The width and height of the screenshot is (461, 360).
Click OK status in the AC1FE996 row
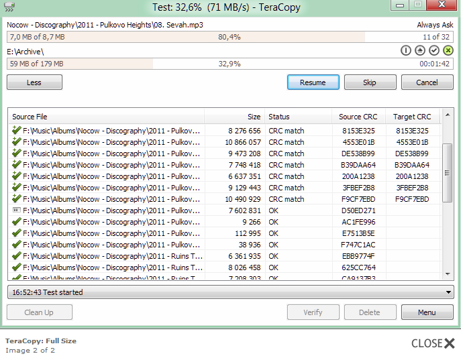[x=273, y=222]
